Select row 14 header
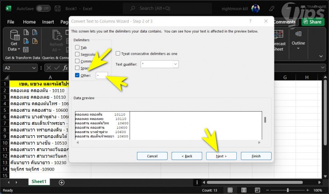Viewport: 329px width, 194px height. coord(5,169)
